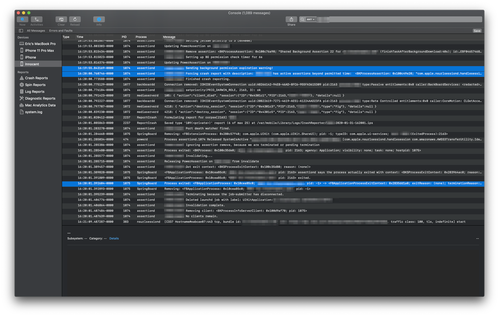Select powerd row 'Process assertiond.1074 Released'
This screenshot has height=316, width=499.
273,140
